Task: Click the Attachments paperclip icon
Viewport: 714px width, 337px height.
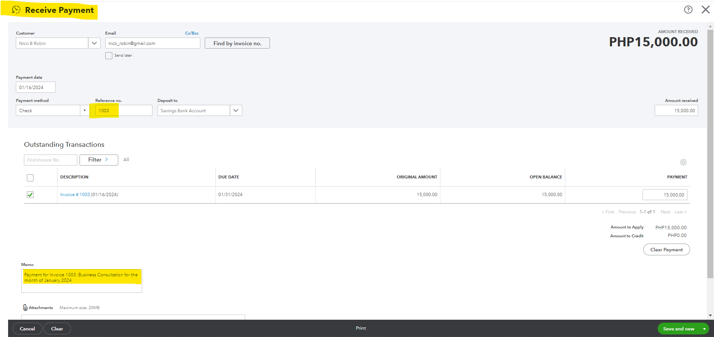Action: (25, 308)
